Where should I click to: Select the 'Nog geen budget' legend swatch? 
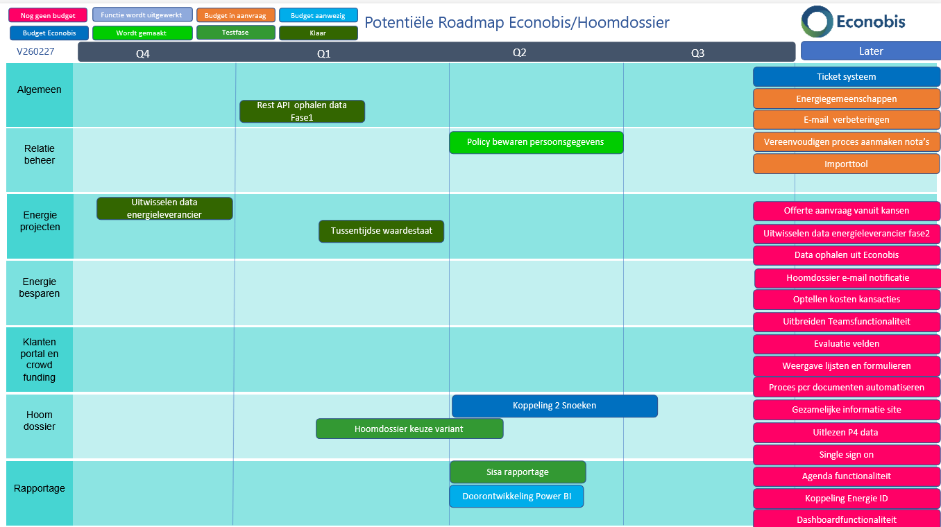point(48,15)
